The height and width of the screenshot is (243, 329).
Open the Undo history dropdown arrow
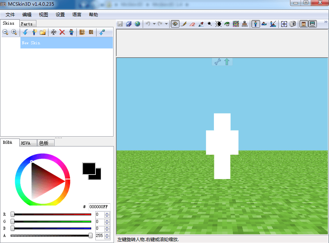154,24
